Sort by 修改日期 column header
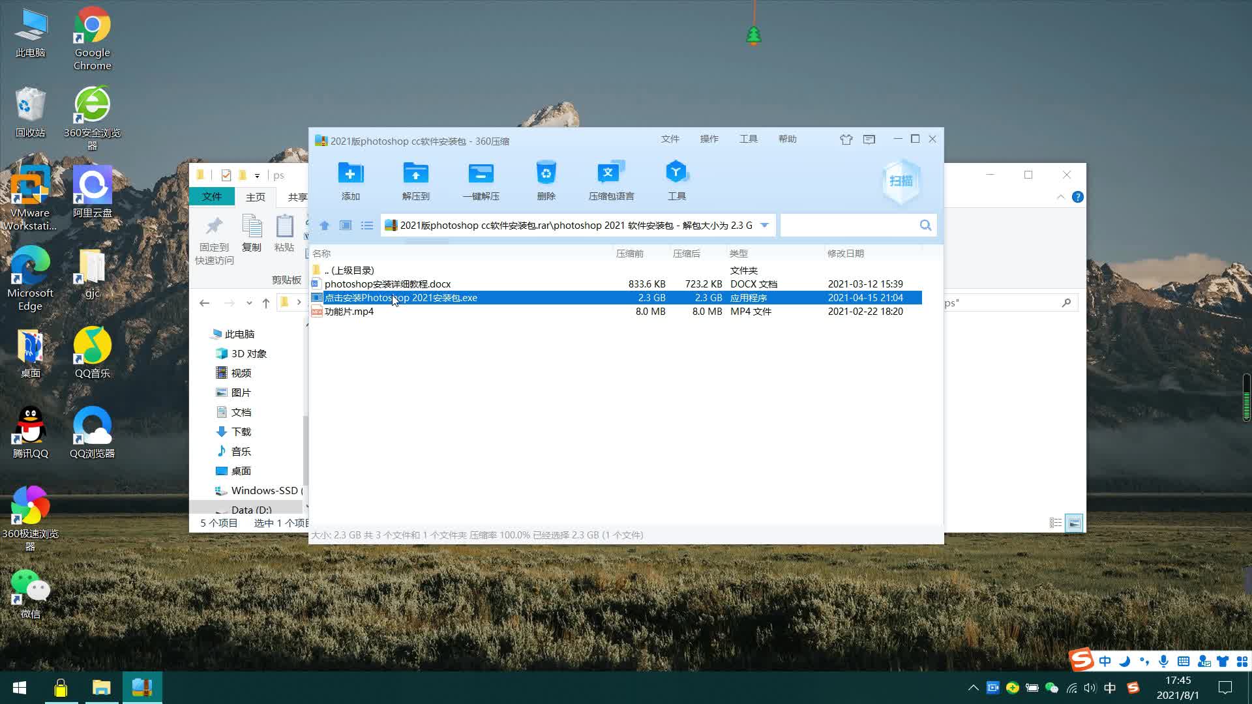The height and width of the screenshot is (704, 1252). coord(873,254)
